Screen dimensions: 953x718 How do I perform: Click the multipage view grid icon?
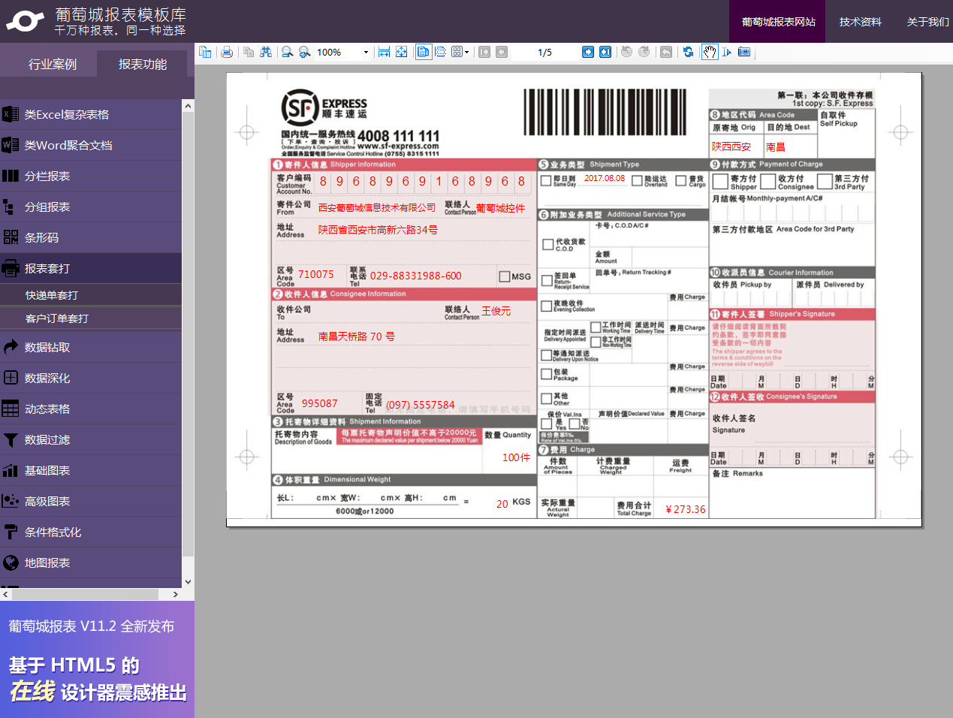coord(457,52)
